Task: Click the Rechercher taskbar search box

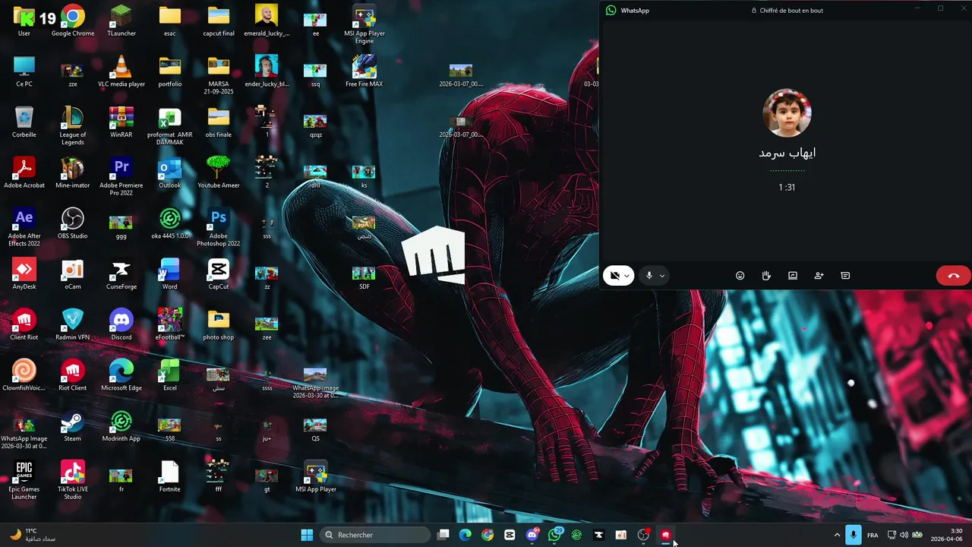Action: (376, 535)
